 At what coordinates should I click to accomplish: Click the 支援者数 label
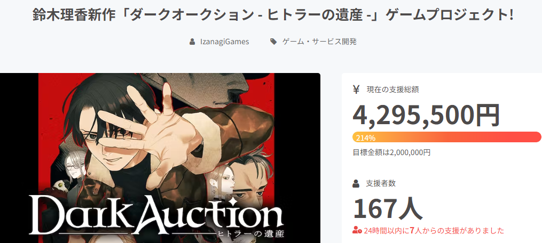(381, 184)
